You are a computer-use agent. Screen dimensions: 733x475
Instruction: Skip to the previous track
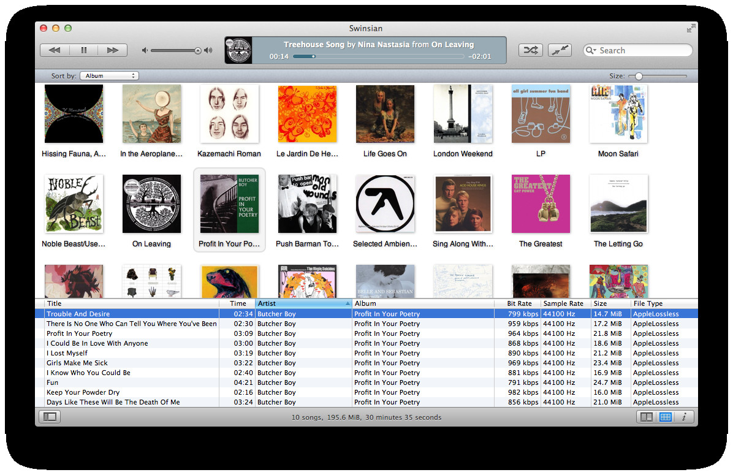[55, 50]
